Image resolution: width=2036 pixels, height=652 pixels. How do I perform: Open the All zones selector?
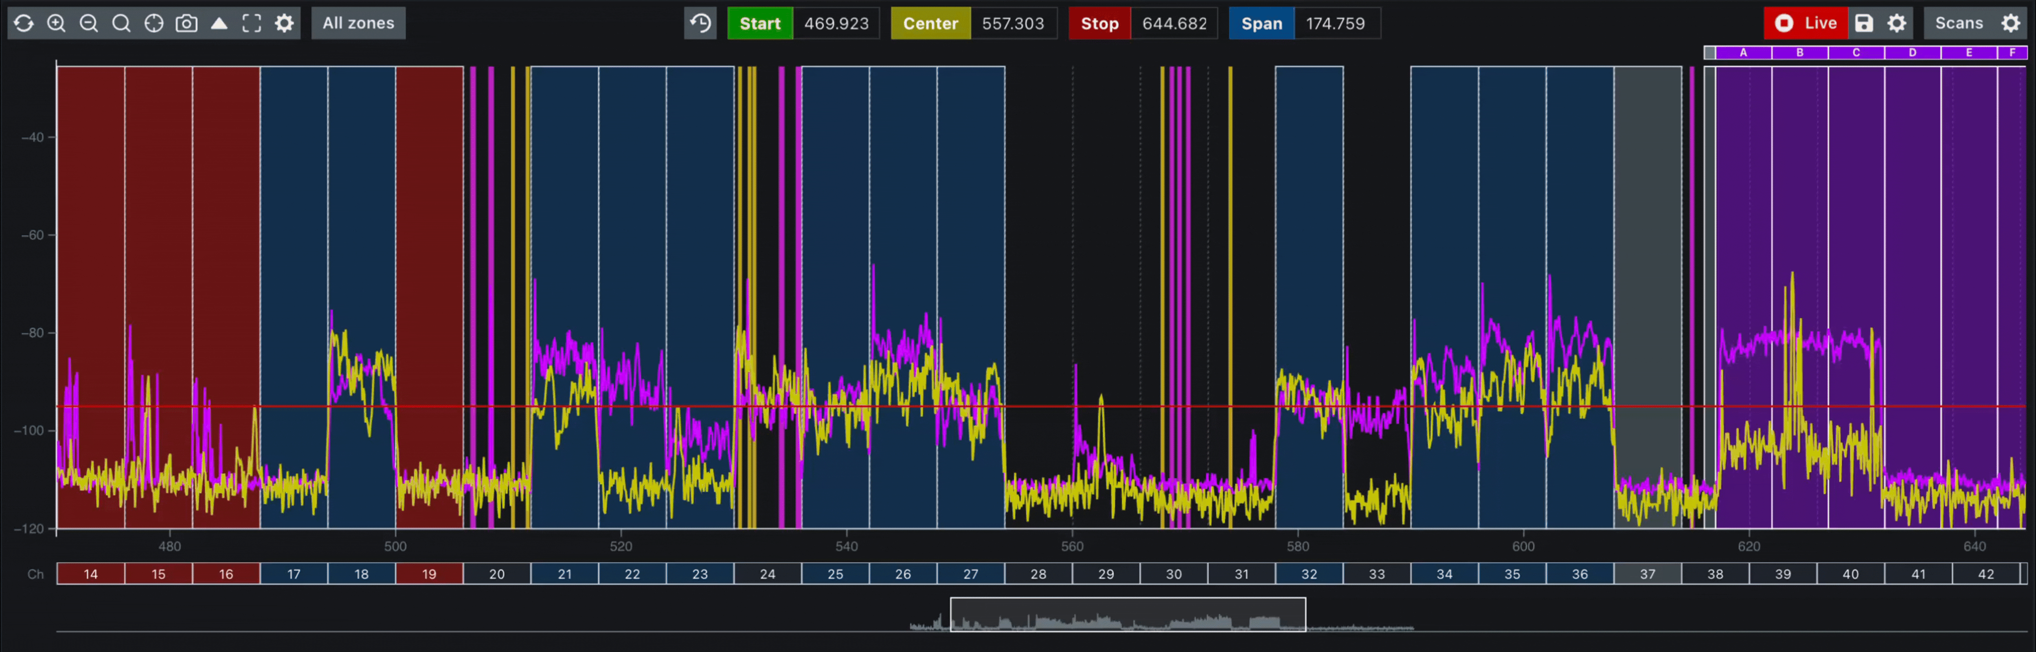point(358,23)
